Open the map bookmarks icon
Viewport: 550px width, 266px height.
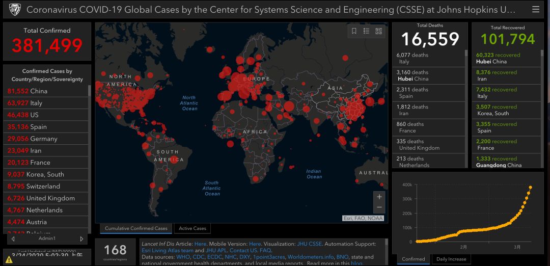tap(354, 31)
